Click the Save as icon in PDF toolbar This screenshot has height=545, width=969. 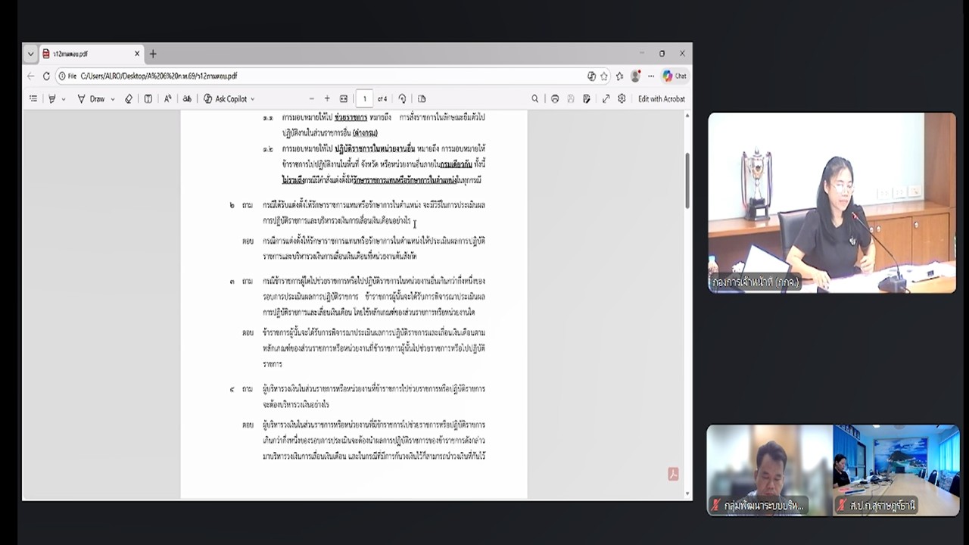587,98
